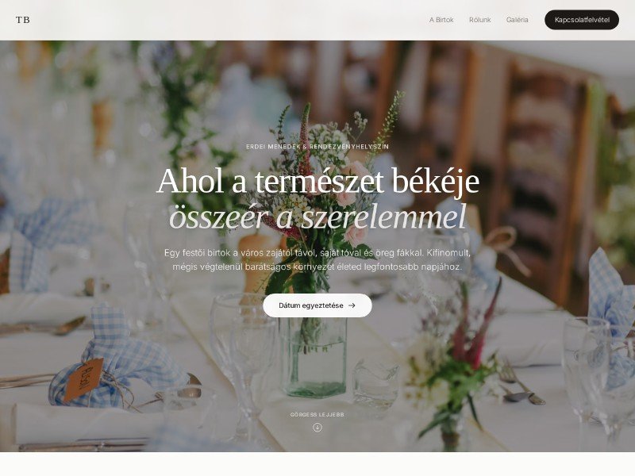Click the glass vase with flowers
Image resolution: width=635 pixels, height=476 pixels.
[315, 356]
